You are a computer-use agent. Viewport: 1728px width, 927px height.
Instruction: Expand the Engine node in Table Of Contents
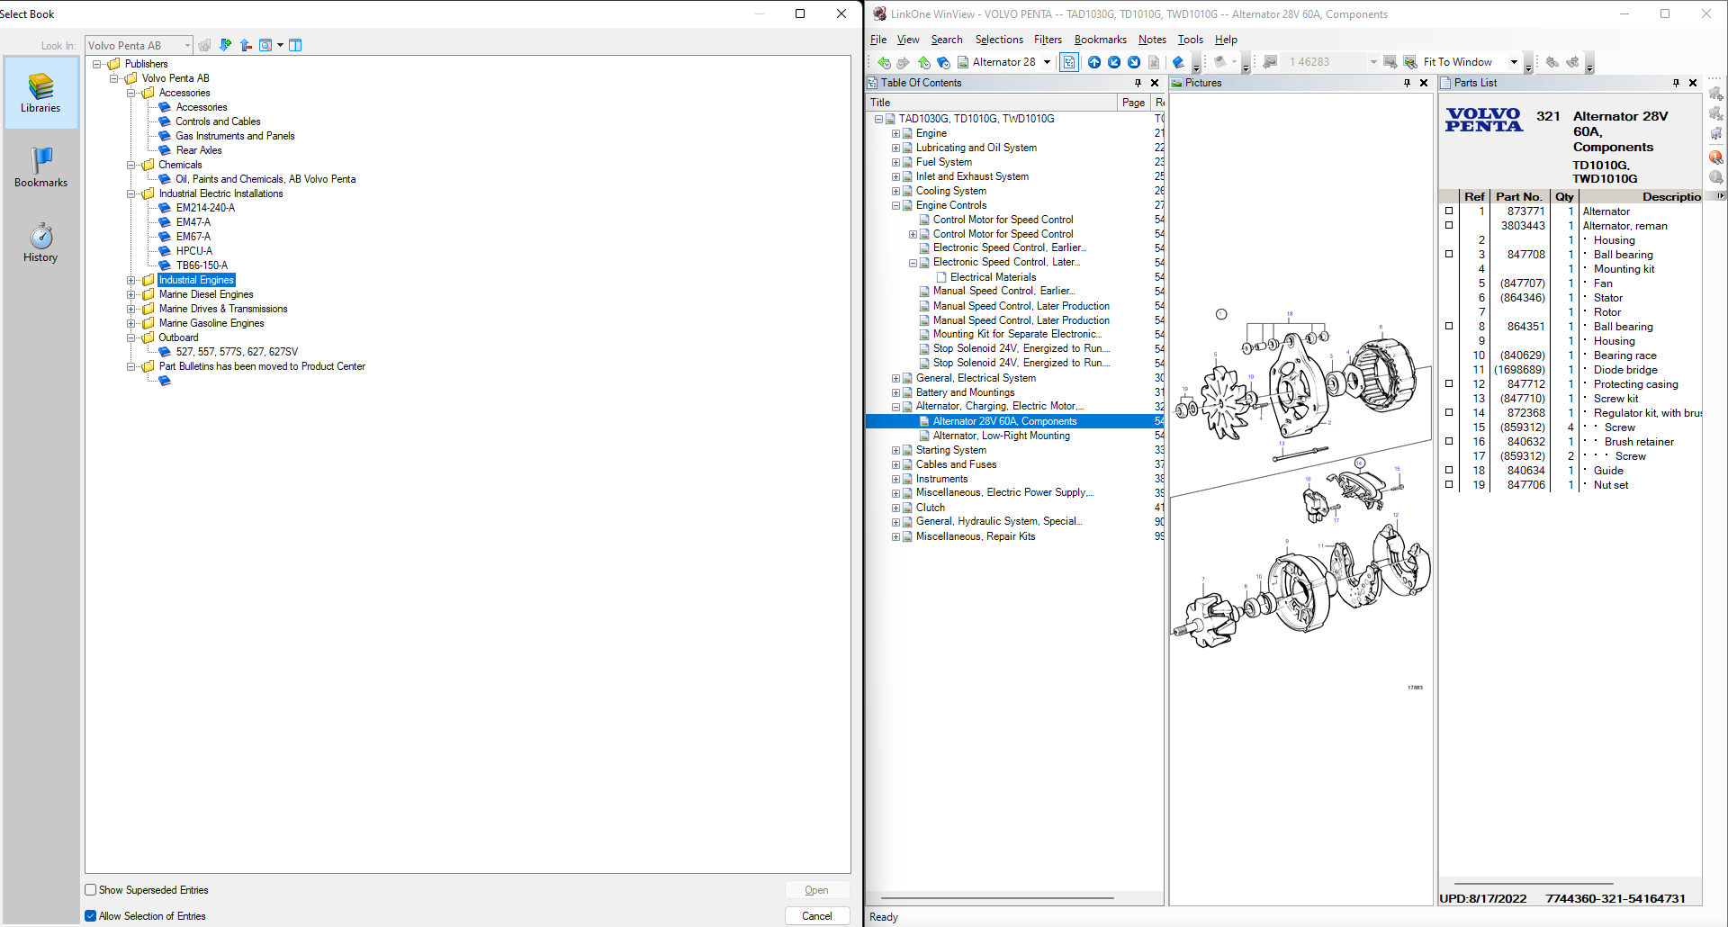(x=895, y=133)
